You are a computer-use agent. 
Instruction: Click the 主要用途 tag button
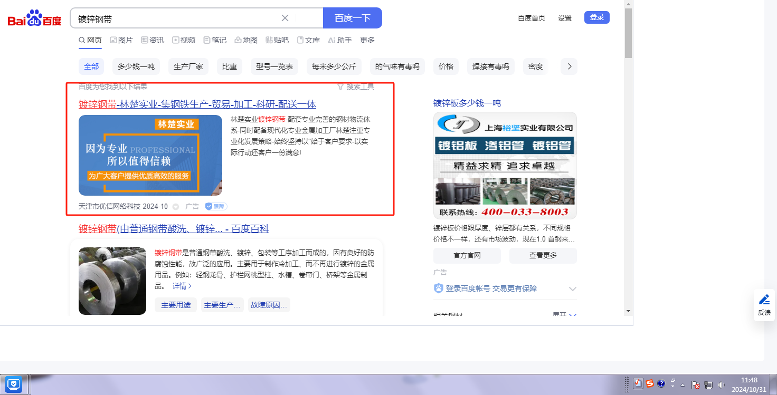(176, 305)
